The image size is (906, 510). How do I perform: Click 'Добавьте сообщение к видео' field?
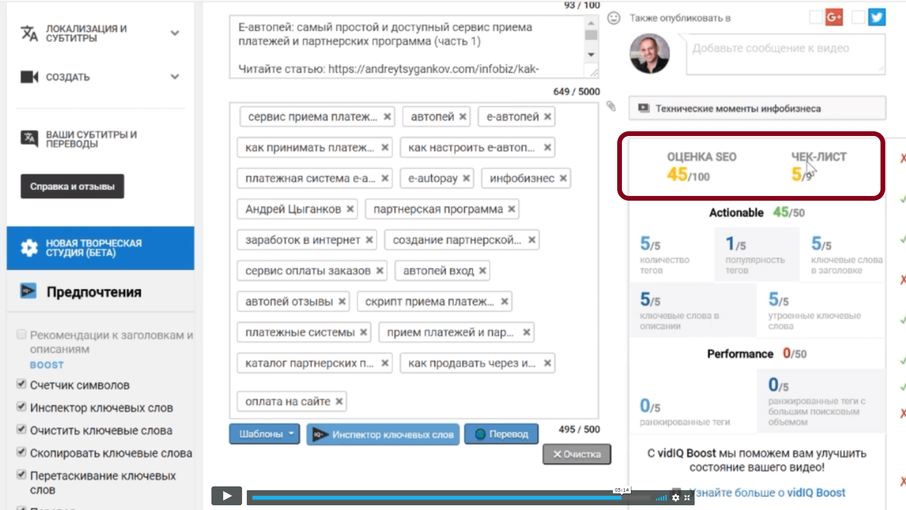[786, 54]
